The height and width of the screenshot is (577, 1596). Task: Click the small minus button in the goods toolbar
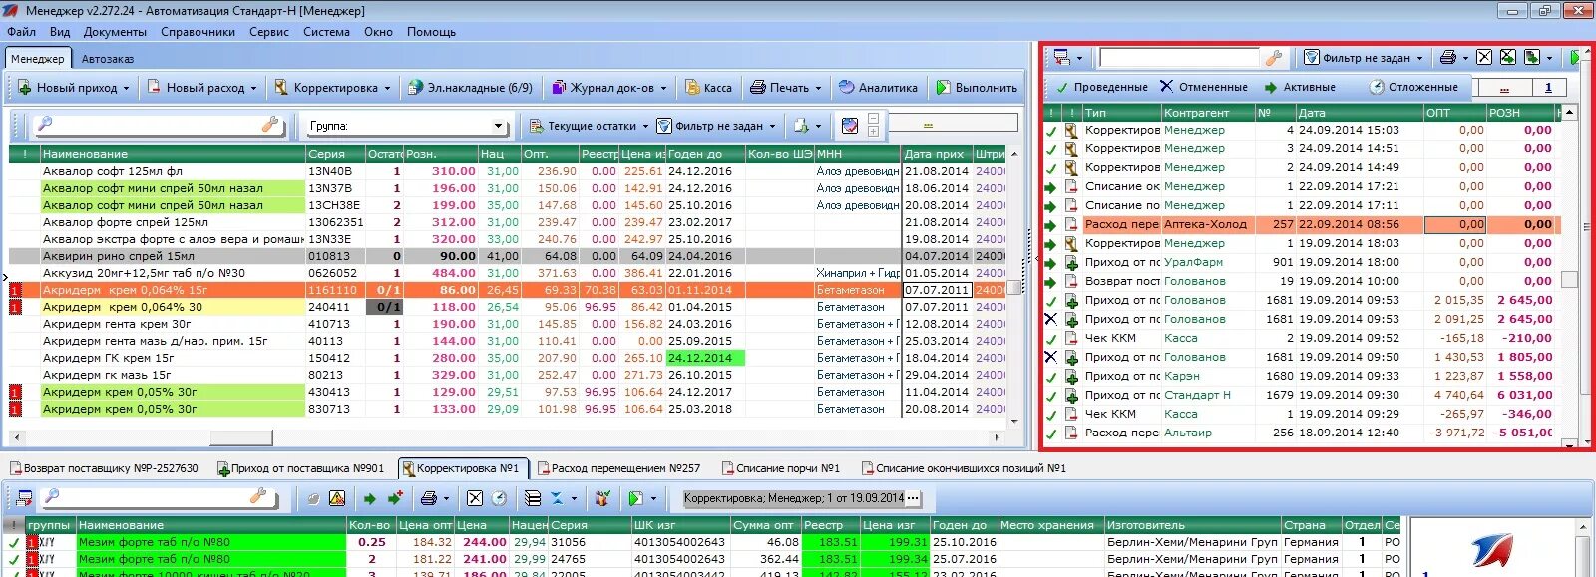click(873, 119)
